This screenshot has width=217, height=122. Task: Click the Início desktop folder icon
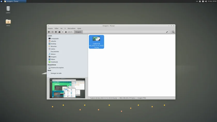pyautogui.click(x=8, y=23)
